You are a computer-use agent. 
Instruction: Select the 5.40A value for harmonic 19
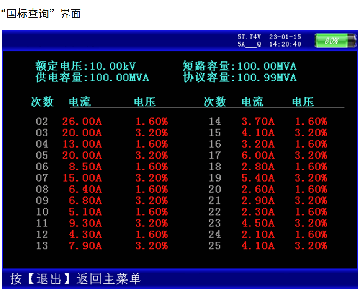tap(258, 178)
